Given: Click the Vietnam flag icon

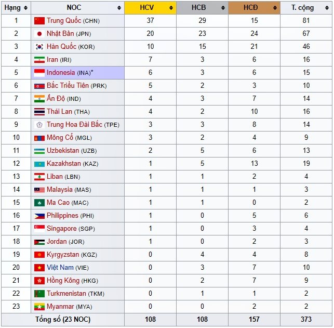Looking at the screenshot, I should [39, 268].
